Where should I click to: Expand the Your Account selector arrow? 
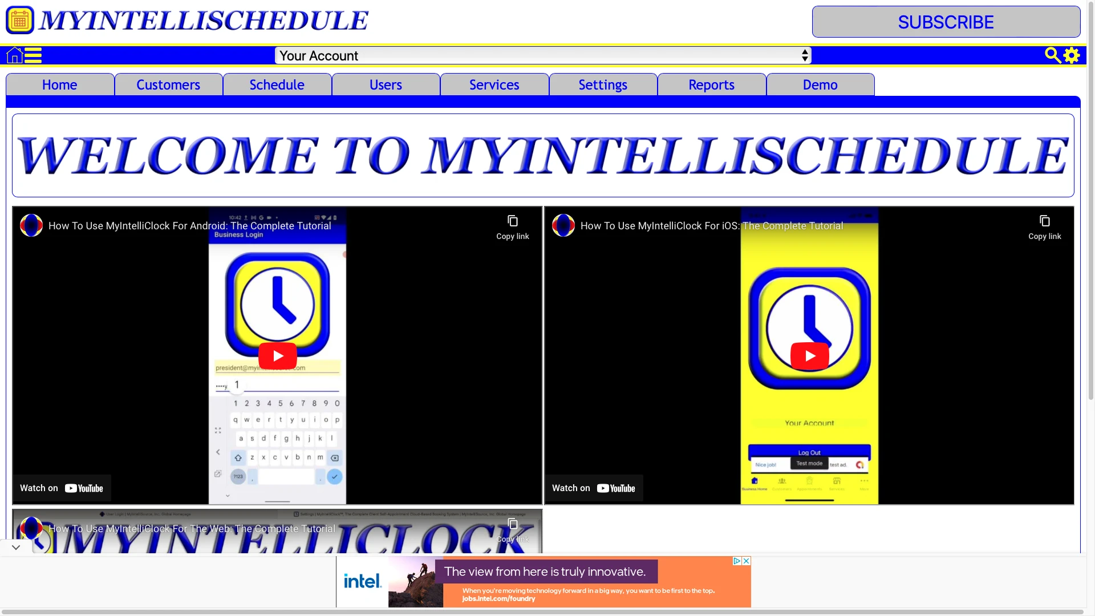tap(805, 55)
